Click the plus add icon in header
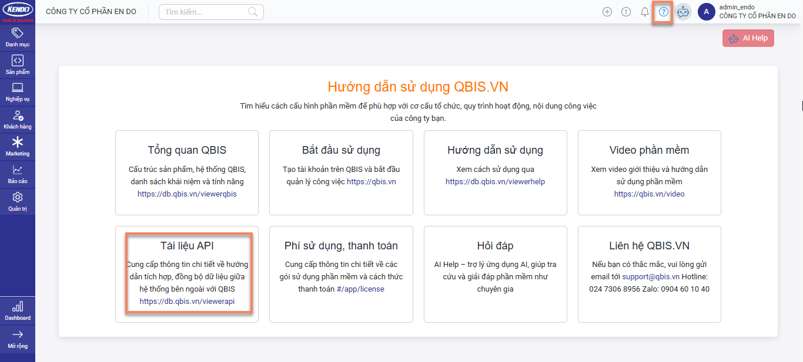This screenshot has height=362, width=803. pos(607,12)
